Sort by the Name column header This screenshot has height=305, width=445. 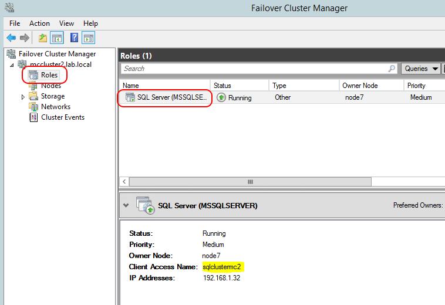[x=164, y=86]
